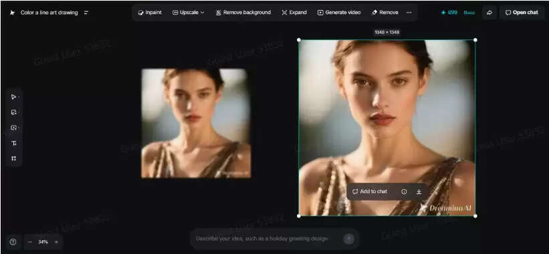Select the Expand tool

click(x=294, y=12)
